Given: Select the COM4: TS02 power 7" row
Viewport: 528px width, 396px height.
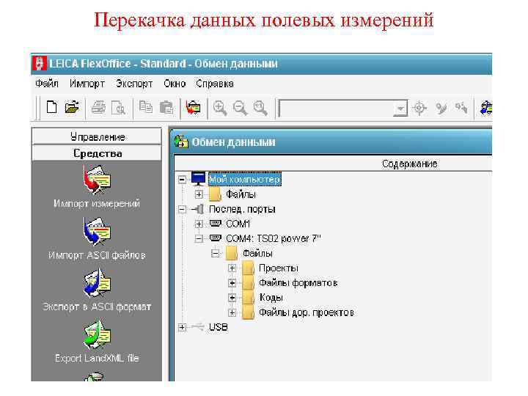Looking at the screenshot, I should (x=273, y=238).
